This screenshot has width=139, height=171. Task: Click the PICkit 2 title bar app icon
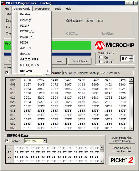click(3, 3)
